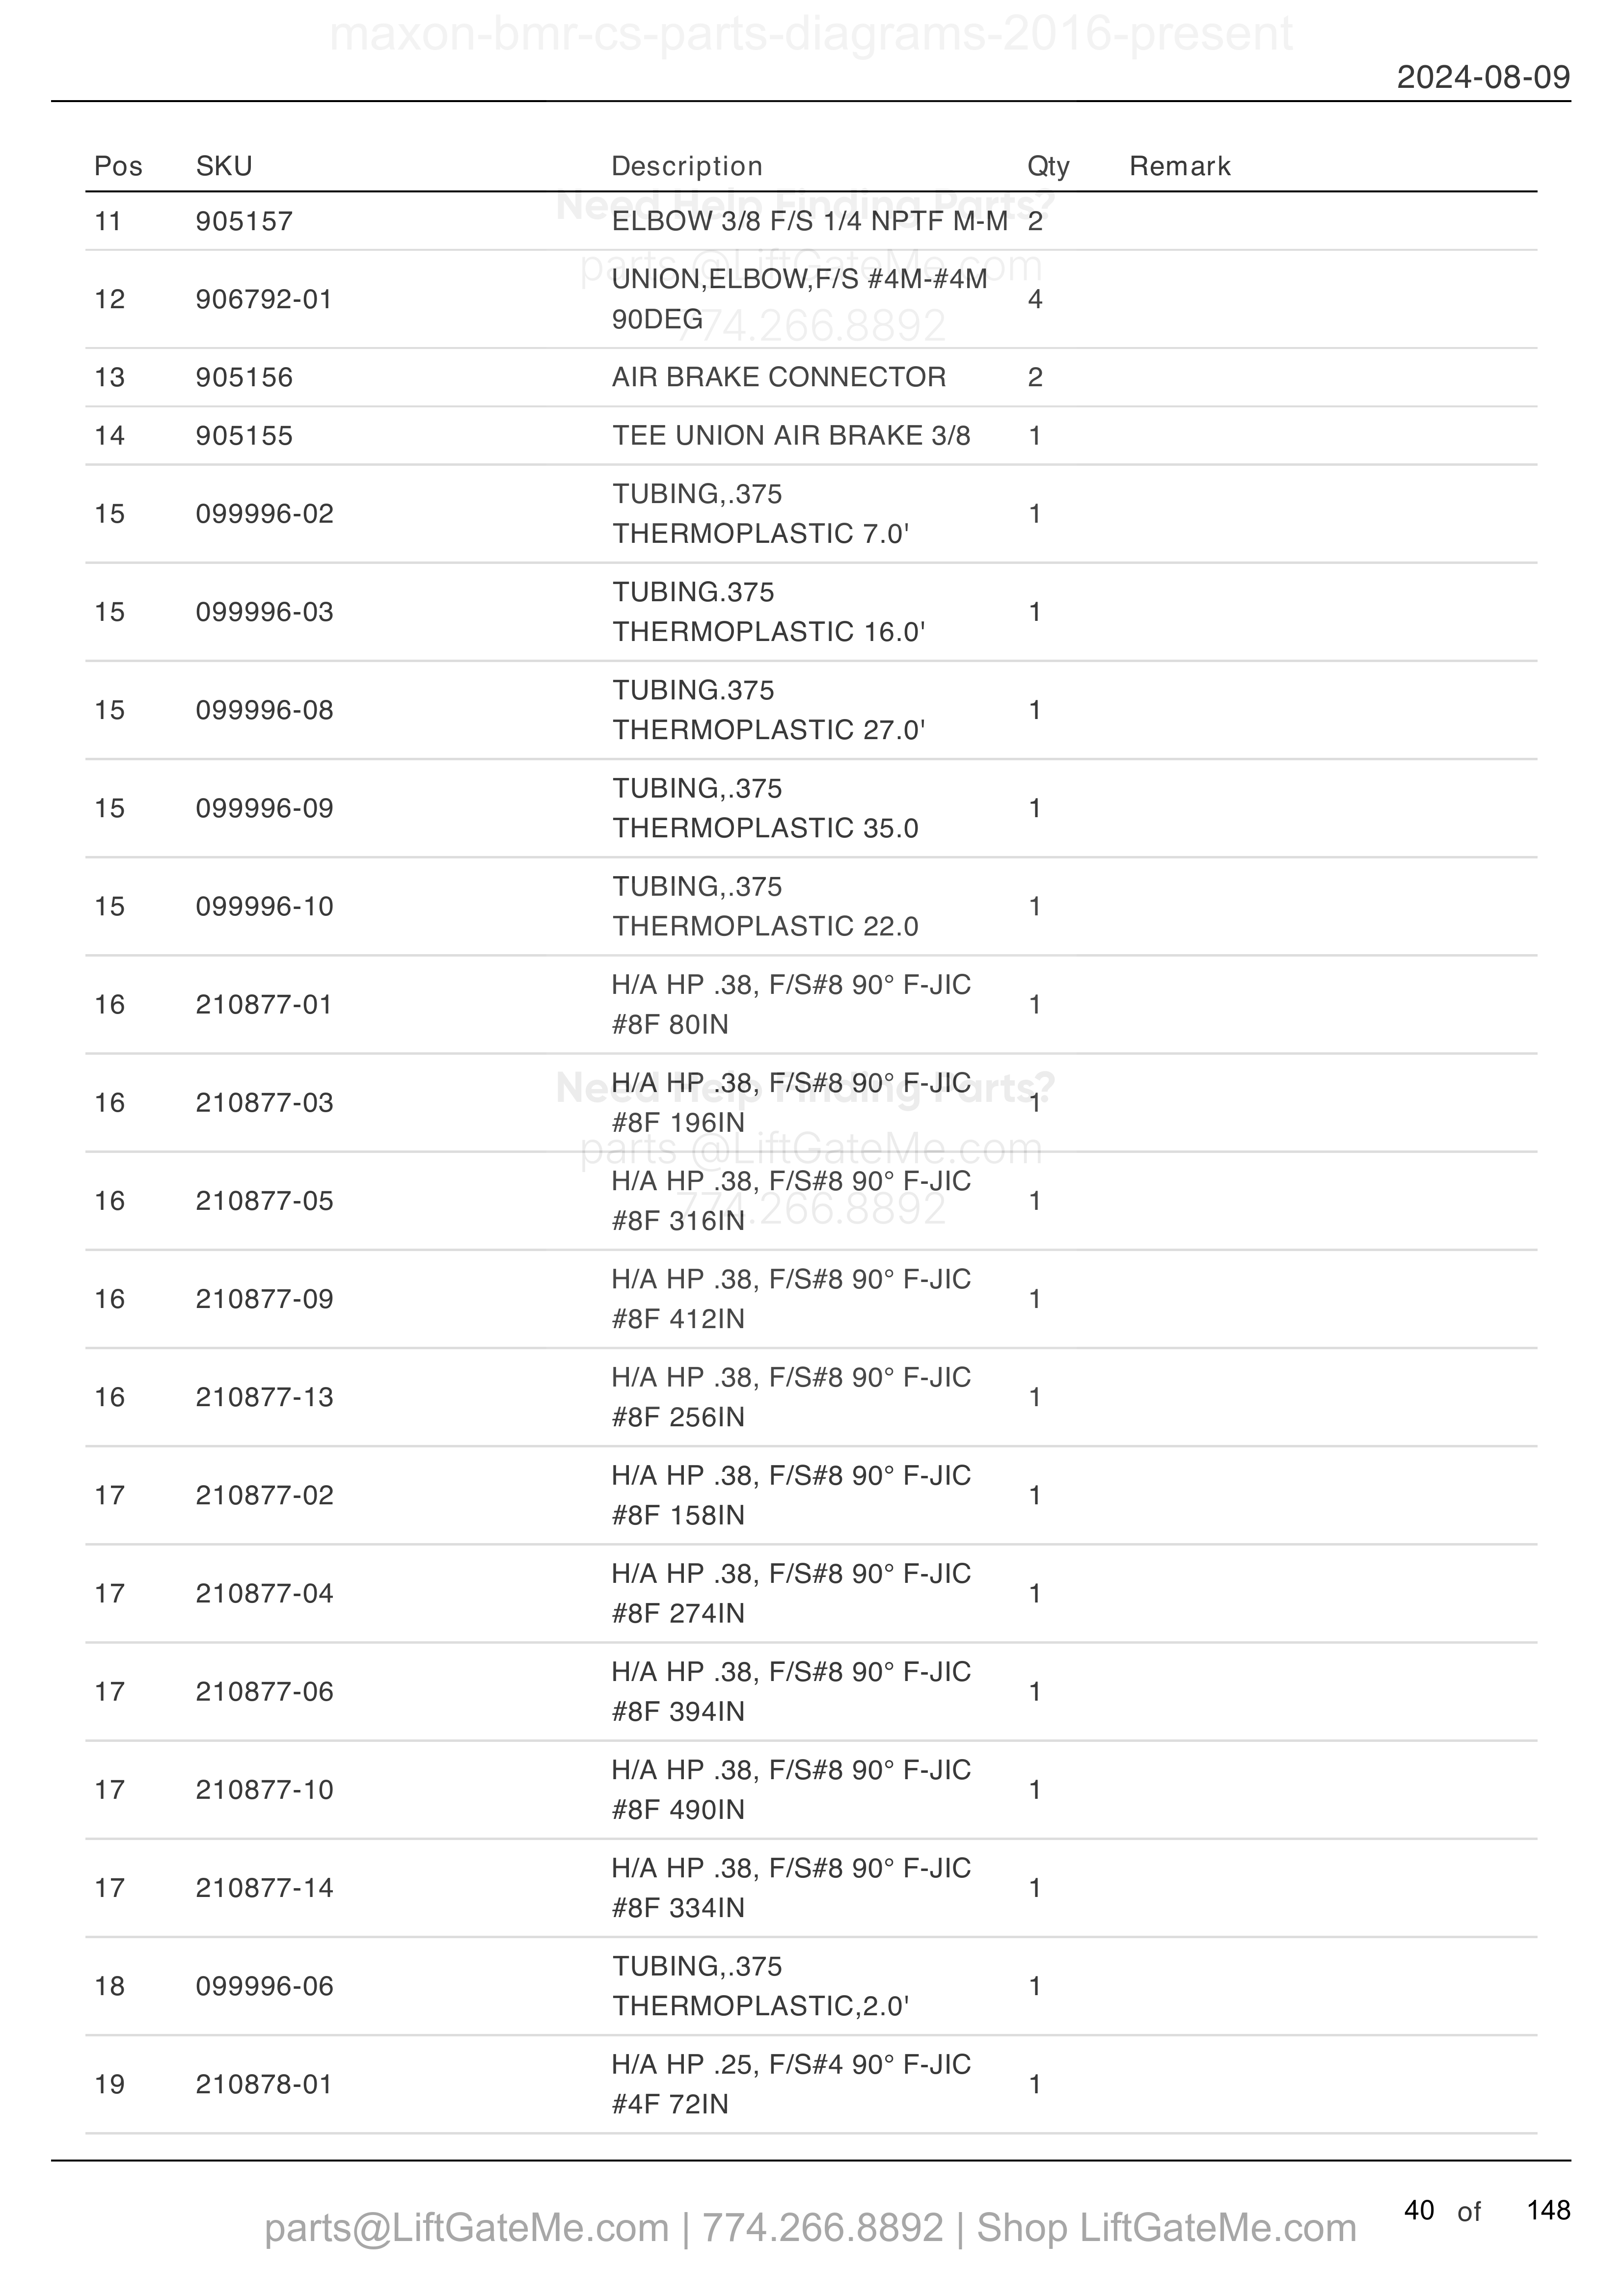Image resolution: width=1623 pixels, height=2296 pixels.
Task: Select SKU 210878-01 at table bottom
Action: pos(264,2084)
